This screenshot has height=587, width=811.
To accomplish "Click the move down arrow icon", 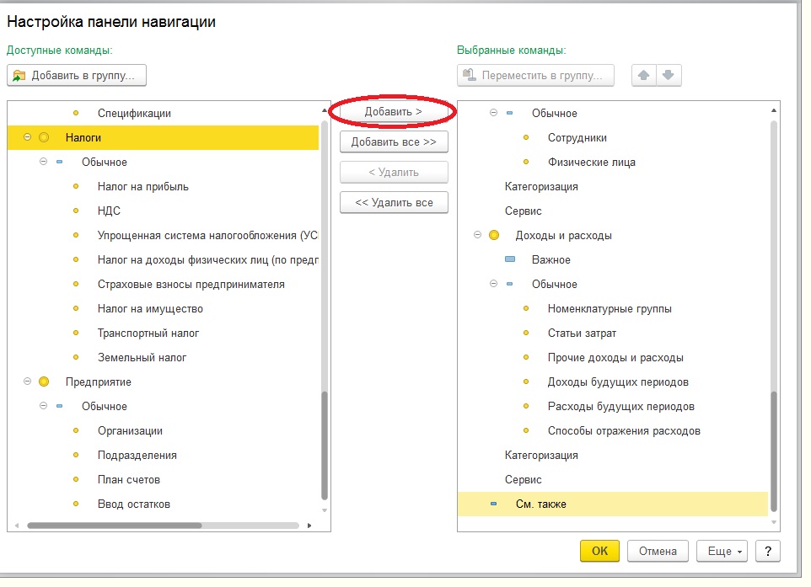I will pyautogui.click(x=669, y=75).
